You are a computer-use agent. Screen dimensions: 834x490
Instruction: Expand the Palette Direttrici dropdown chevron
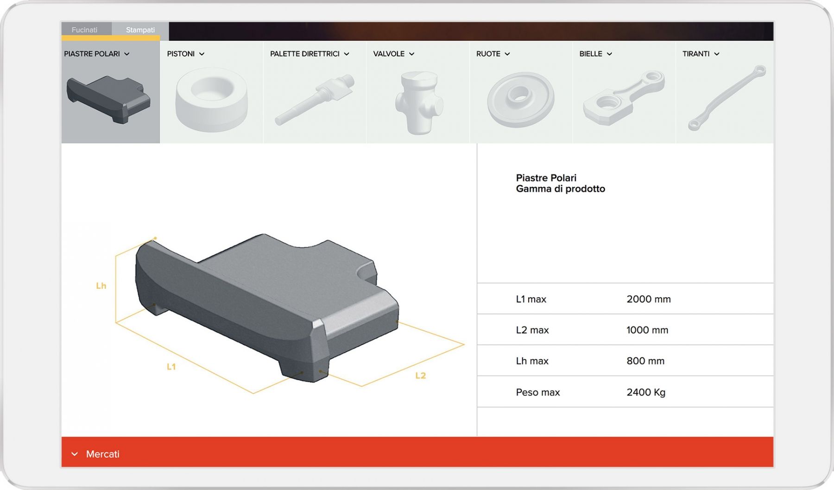click(x=347, y=54)
